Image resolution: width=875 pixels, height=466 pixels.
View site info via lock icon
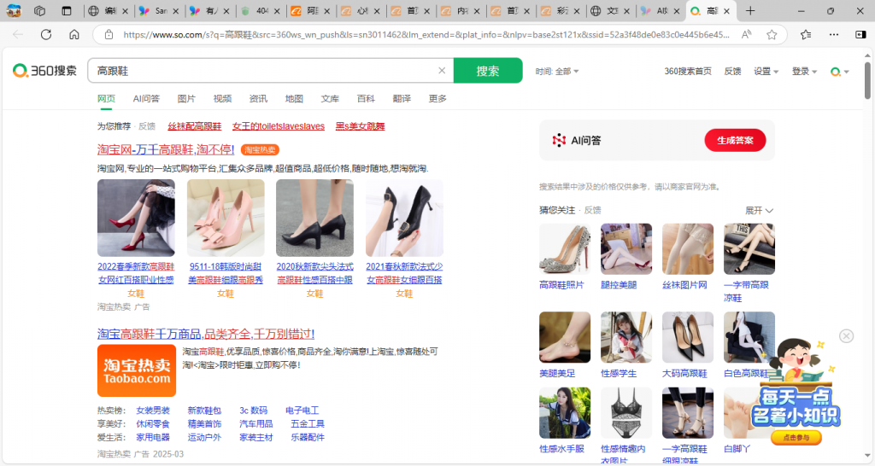[109, 34]
